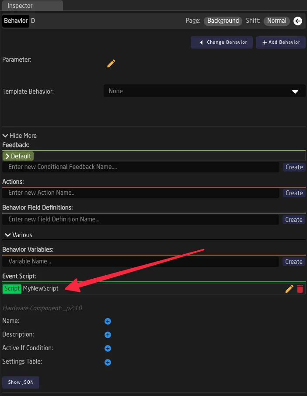The height and width of the screenshot is (396, 307).
Task: Collapse the Hide More section
Action: [x=19, y=135]
